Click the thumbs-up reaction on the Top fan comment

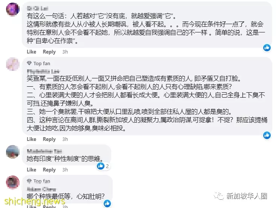coord(267,135)
